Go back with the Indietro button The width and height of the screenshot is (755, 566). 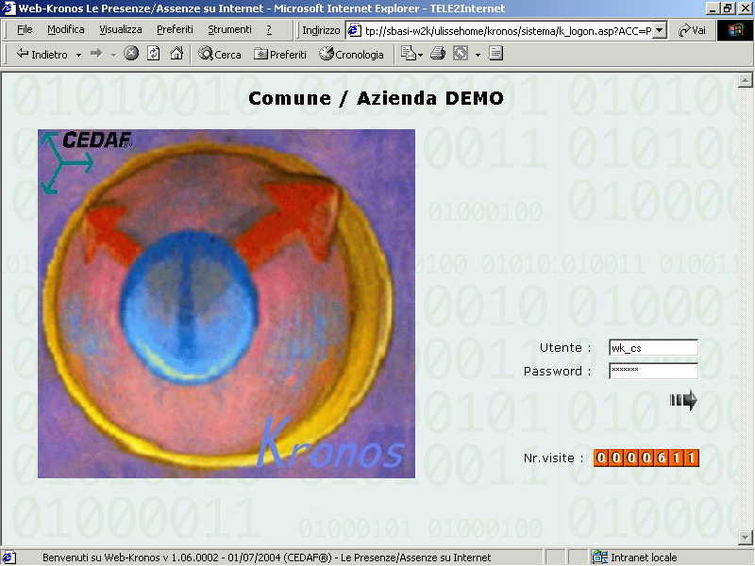42,54
